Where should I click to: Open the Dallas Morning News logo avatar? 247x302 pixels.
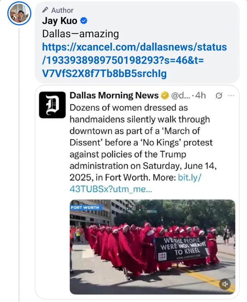tap(52, 105)
